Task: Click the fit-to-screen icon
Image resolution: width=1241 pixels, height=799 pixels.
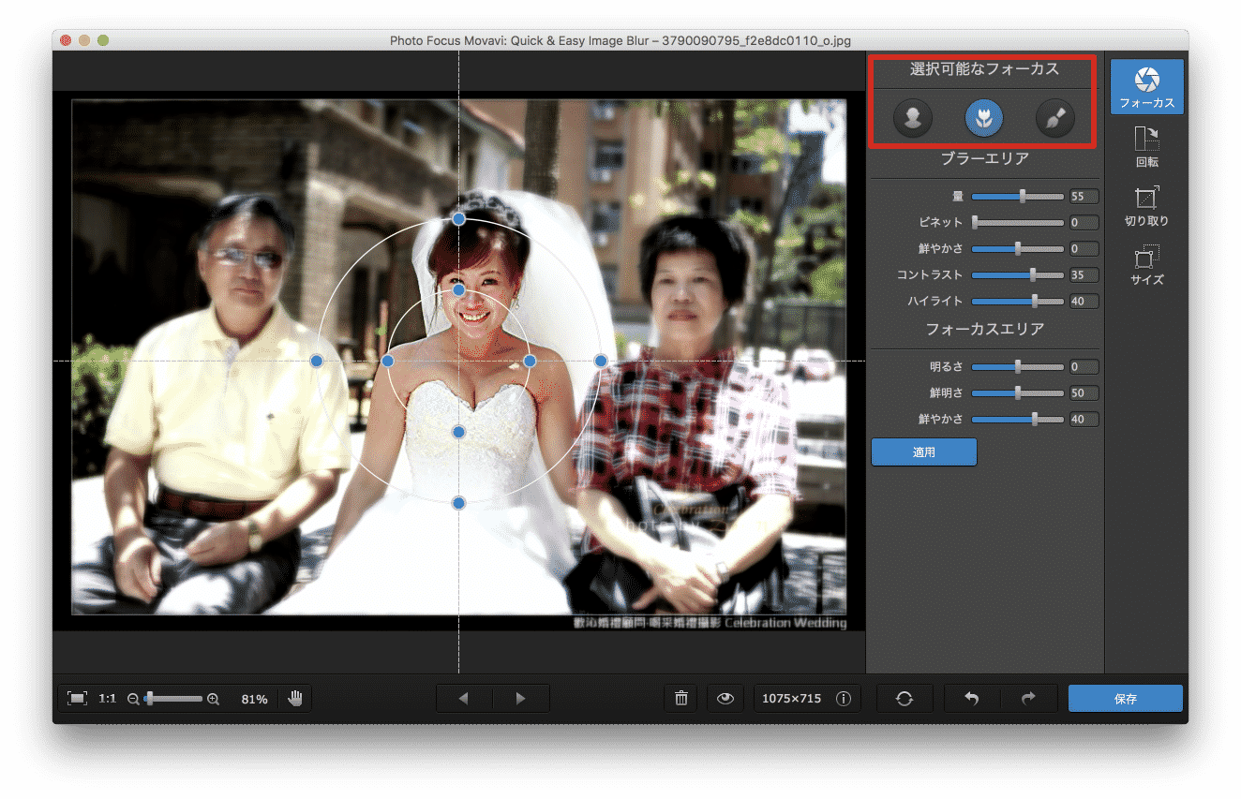Action: tap(78, 699)
